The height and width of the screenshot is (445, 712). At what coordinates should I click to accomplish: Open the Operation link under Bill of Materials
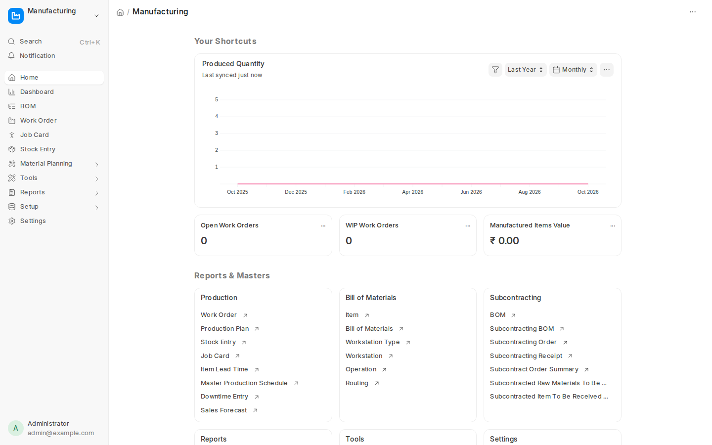[361, 369]
